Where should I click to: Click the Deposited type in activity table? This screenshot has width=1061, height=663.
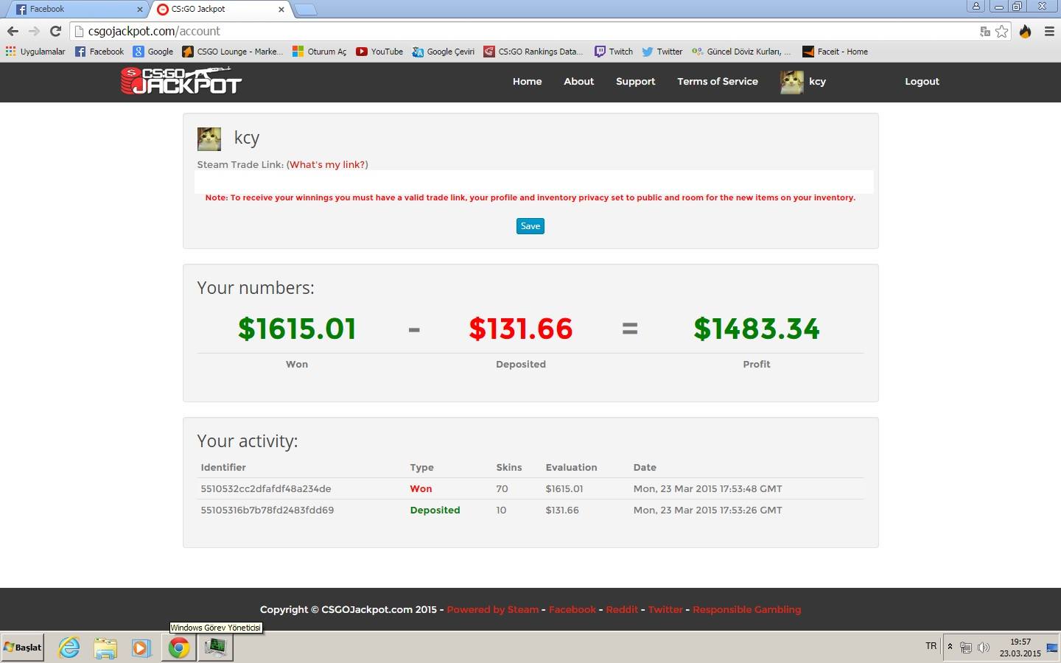click(435, 510)
